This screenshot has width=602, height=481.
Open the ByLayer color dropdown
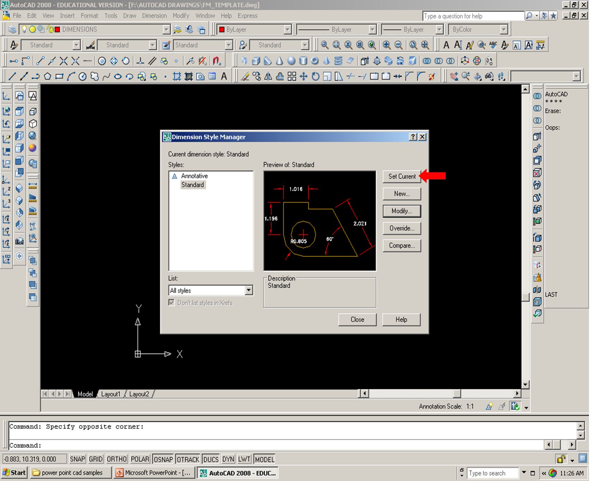click(x=288, y=30)
